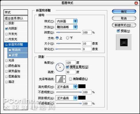
Task: Uncheck the 斜面和浮雕 checkbox
Action: (6, 45)
